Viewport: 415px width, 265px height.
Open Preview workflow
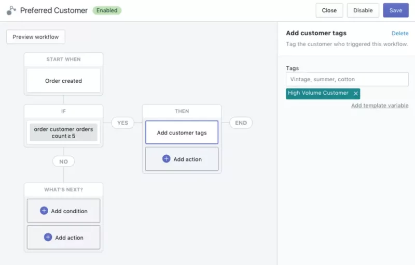[x=36, y=37]
